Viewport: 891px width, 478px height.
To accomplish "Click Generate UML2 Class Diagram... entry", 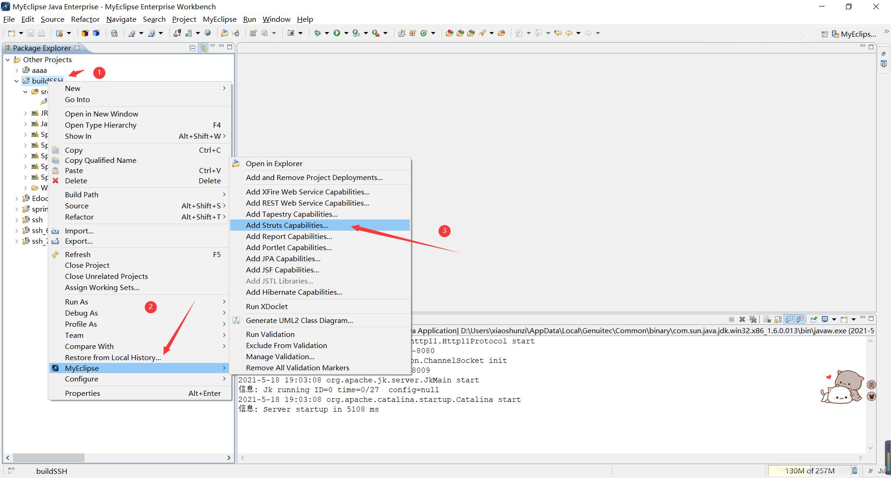I will point(320,320).
